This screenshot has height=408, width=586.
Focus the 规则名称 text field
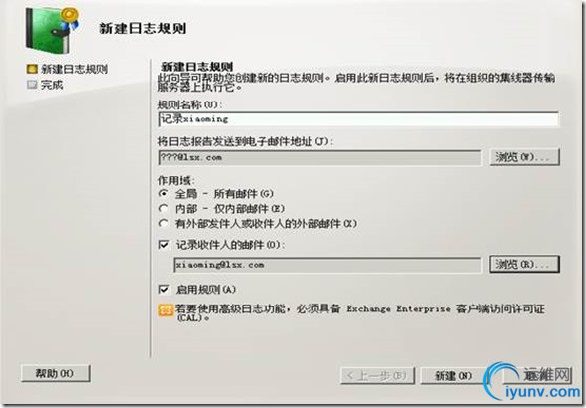[359, 119]
